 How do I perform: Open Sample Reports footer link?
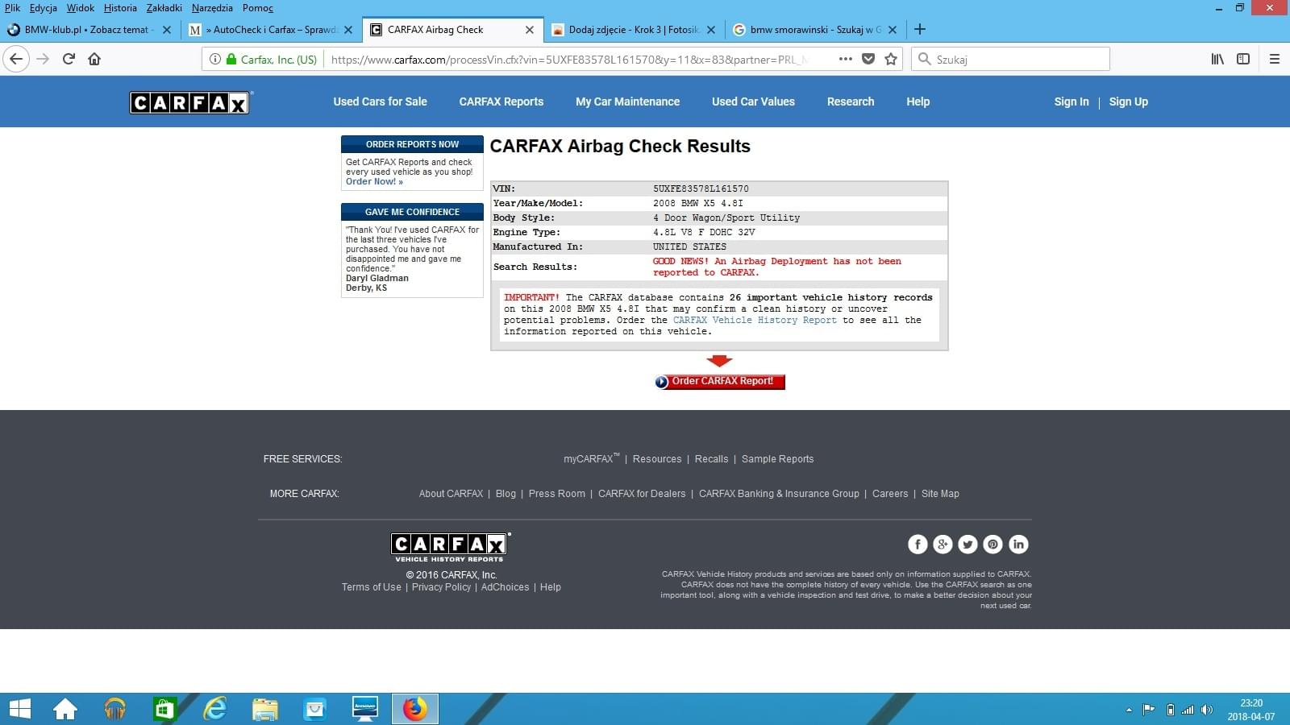(777, 459)
